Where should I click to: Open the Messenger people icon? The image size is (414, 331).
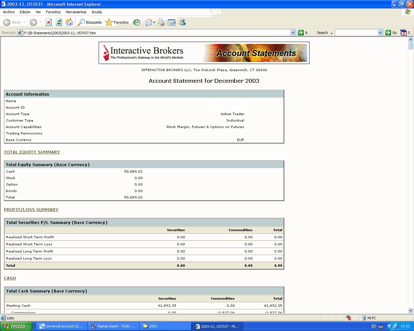tap(182, 22)
